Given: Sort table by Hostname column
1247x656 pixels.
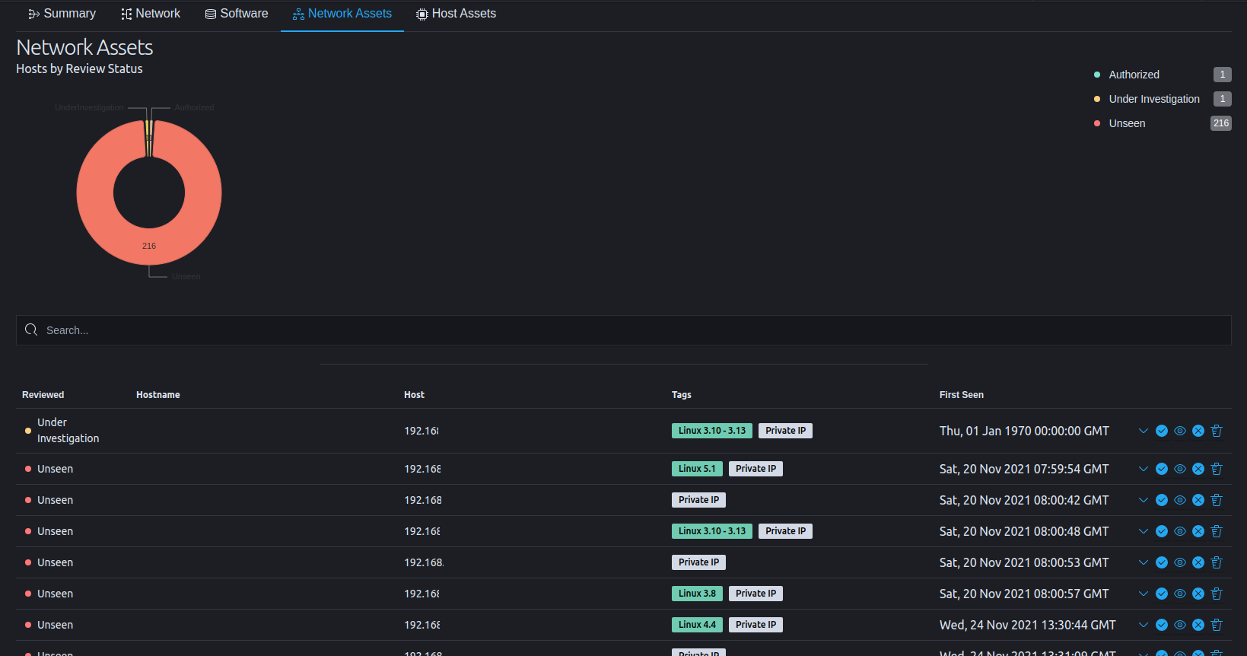Looking at the screenshot, I should [x=158, y=395].
